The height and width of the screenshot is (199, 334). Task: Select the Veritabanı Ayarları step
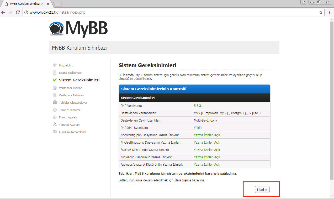pos(71,88)
